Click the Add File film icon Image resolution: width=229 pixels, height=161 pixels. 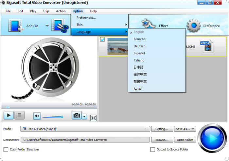[16, 26]
